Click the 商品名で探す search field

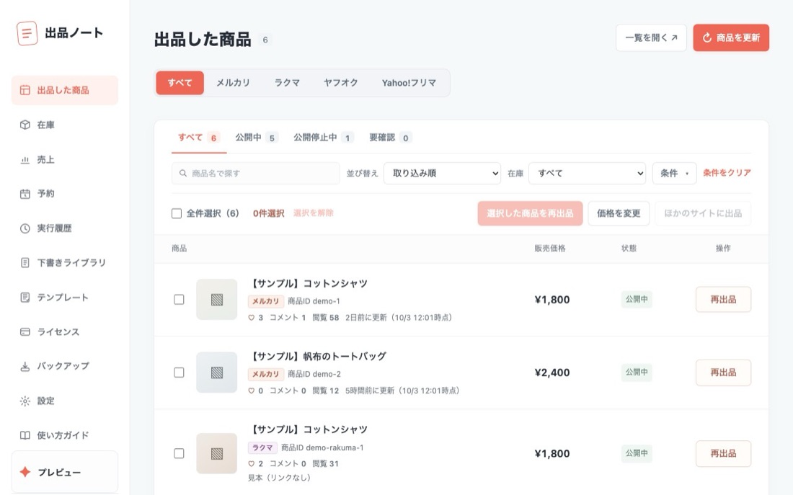point(256,174)
